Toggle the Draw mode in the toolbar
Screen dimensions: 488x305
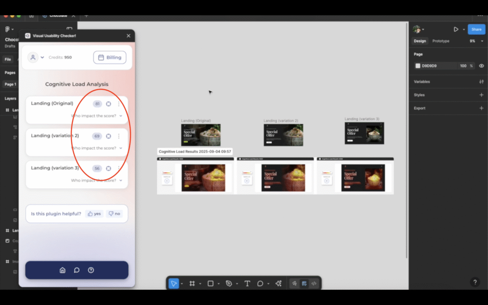coord(295,284)
